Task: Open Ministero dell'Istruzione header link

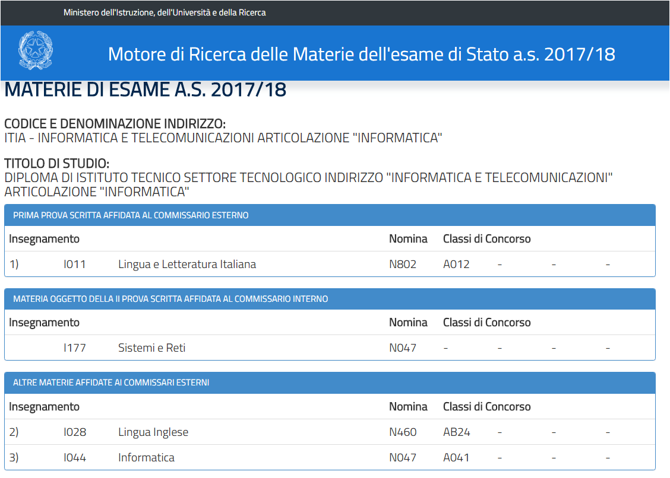Action: tap(165, 12)
